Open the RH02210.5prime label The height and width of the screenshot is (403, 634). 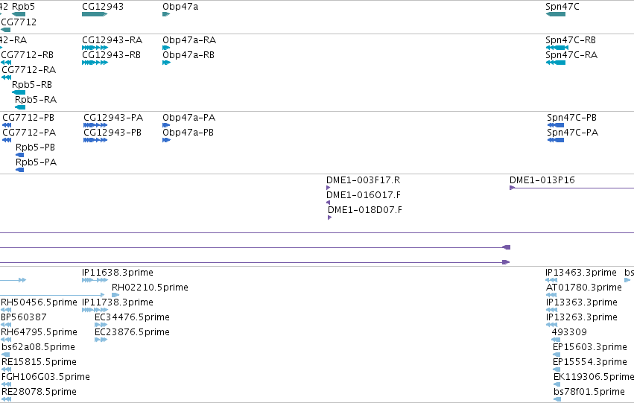click(x=150, y=288)
